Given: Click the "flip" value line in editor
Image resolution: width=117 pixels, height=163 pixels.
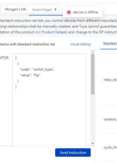Looking at the screenshot, I should (x=30, y=75).
